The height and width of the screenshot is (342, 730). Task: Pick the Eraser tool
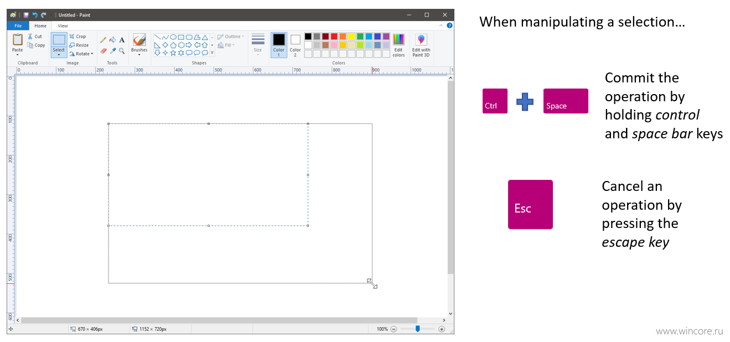coord(103,50)
